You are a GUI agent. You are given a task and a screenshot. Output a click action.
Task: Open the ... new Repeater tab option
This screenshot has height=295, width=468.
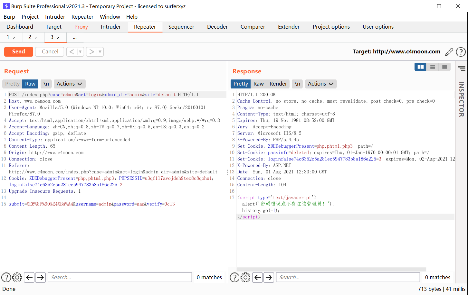(75, 37)
